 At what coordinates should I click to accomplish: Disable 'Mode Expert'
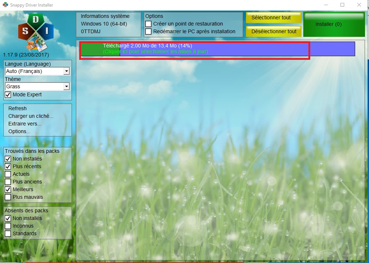coord(8,94)
